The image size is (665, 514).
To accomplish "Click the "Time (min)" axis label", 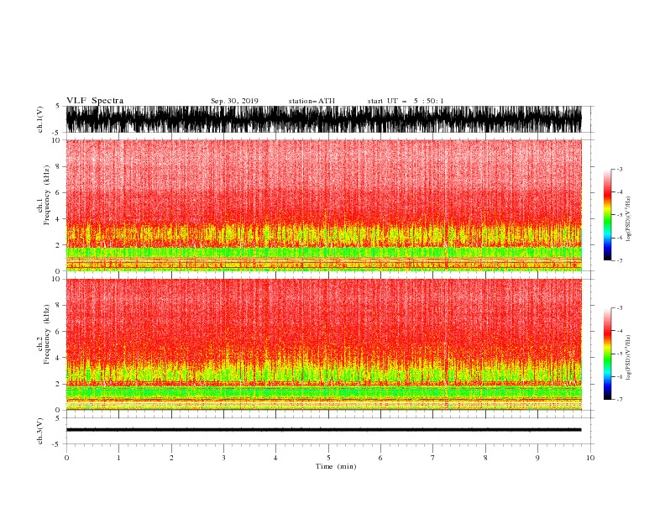I will (336, 466).
